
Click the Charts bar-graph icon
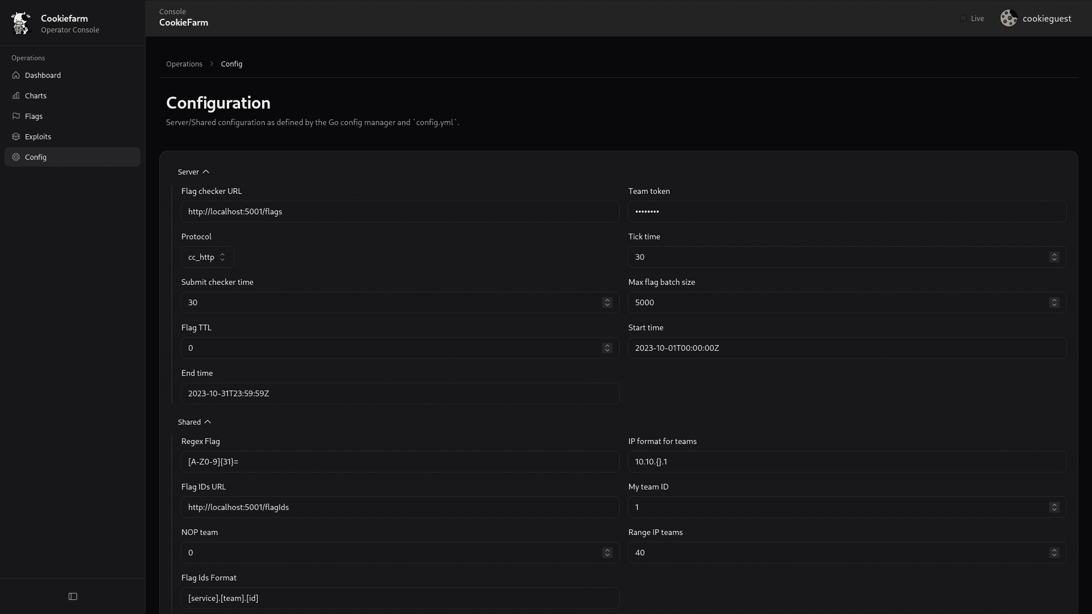click(x=16, y=96)
